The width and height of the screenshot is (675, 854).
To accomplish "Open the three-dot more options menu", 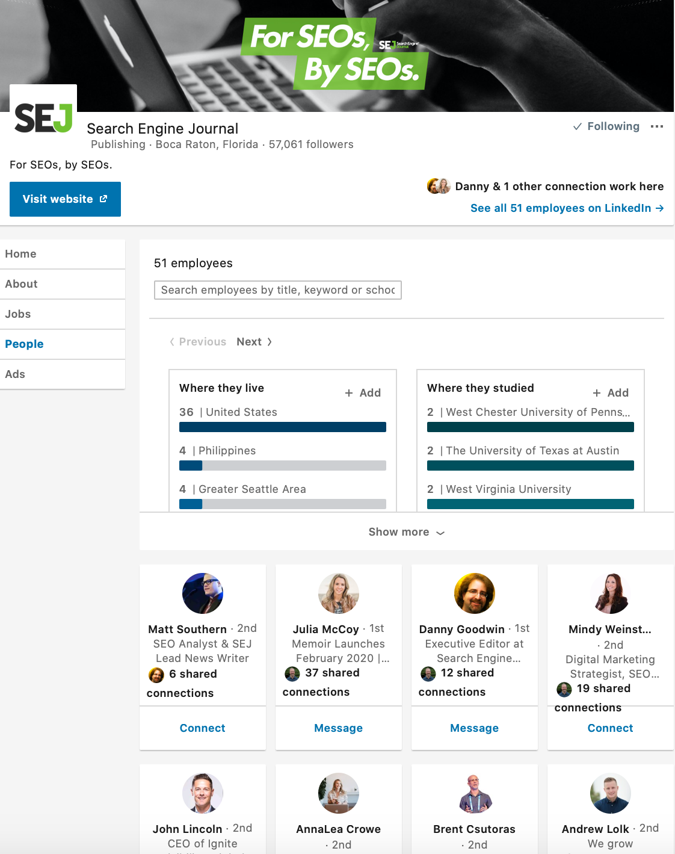I will pos(657,126).
